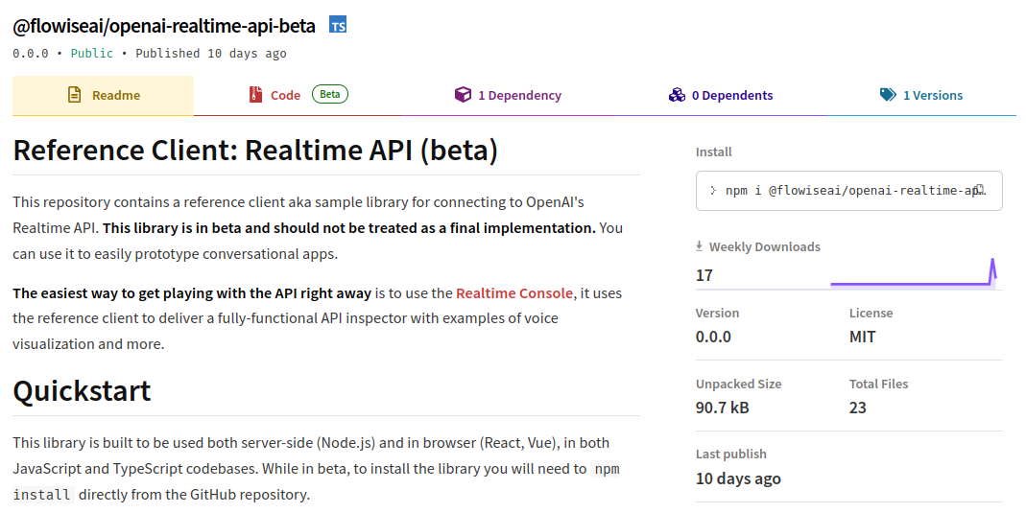
Task: Open the Realtime Console link
Action: tap(513, 293)
